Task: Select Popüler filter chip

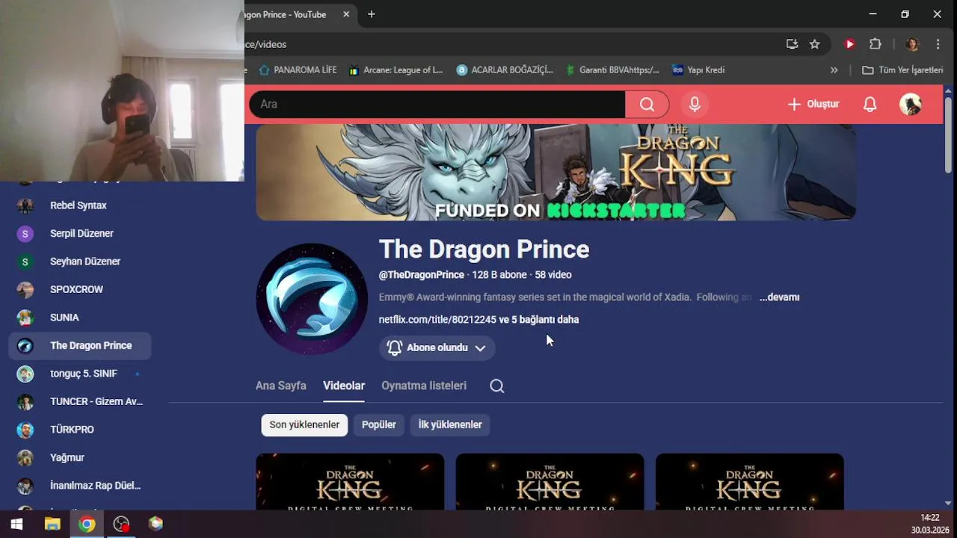Action: coord(379,424)
